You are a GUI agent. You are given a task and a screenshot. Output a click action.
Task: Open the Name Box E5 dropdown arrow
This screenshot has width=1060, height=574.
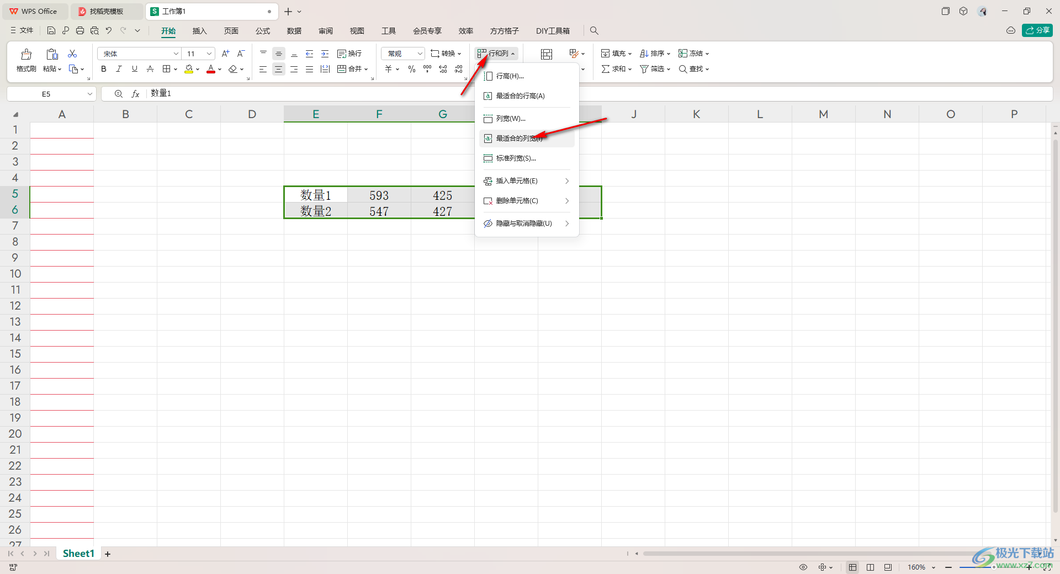tap(90, 94)
